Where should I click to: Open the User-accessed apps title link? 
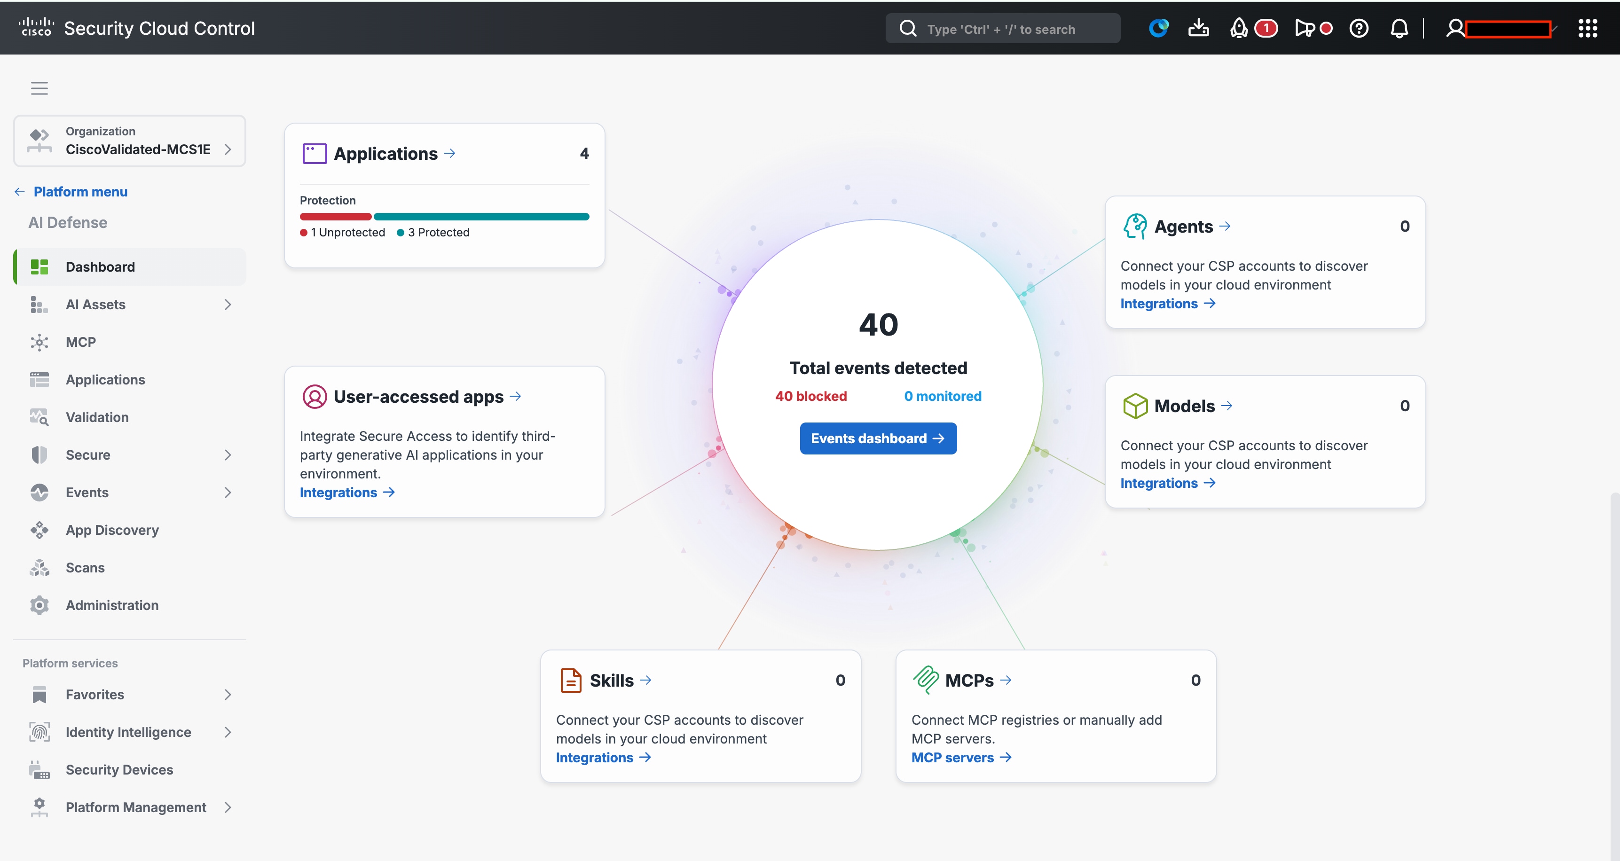pos(428,397)
